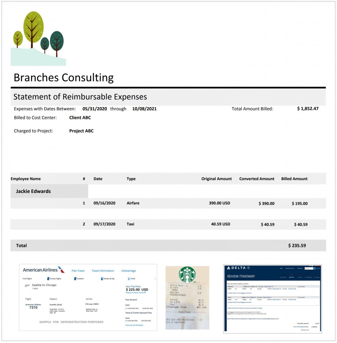Open the AAdvantage menu item
337x343 pixels.
tap(128, 271)
